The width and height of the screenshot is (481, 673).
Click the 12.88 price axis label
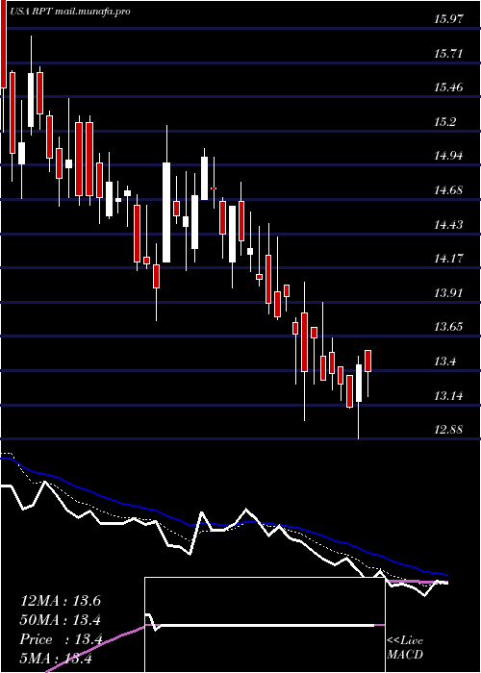click(x=449, y=429)
